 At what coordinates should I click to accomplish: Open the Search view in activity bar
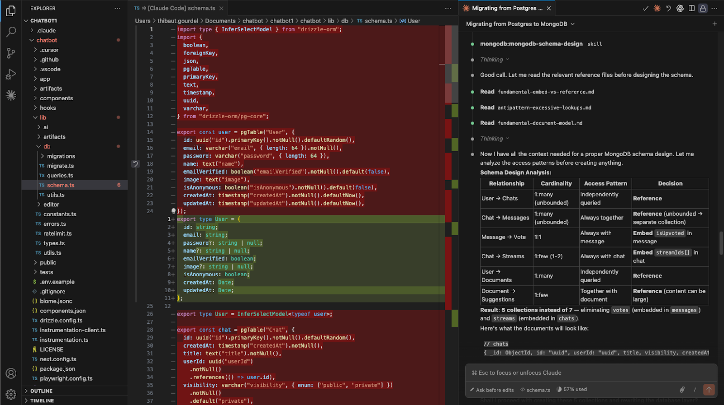click(x=11, y=32)
